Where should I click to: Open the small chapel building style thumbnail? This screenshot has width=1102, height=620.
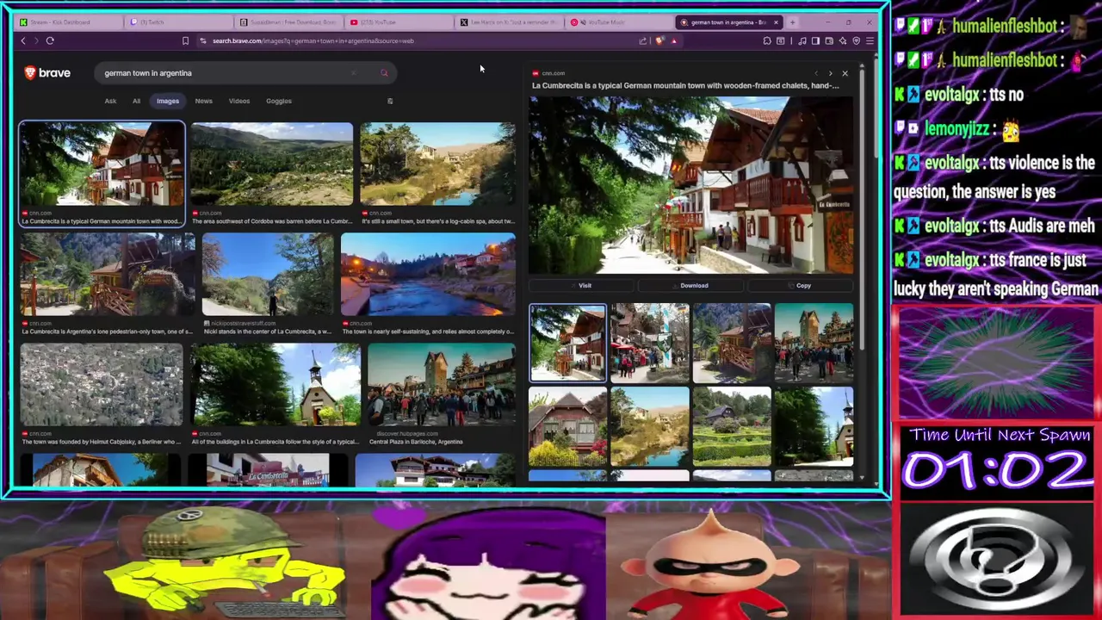275,385
